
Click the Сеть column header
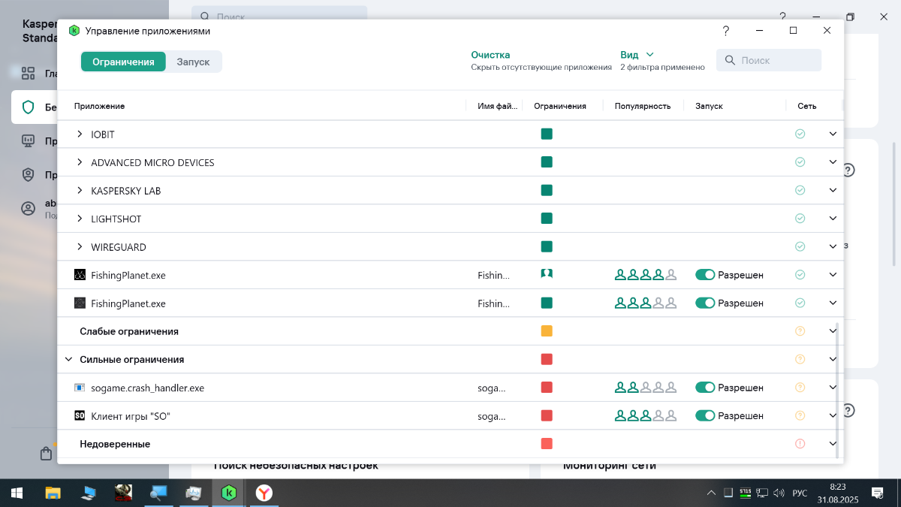[x=806, y=106]
